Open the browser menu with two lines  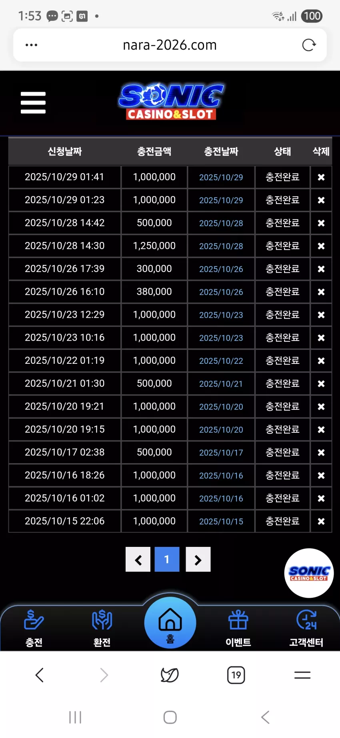(302, 675)
